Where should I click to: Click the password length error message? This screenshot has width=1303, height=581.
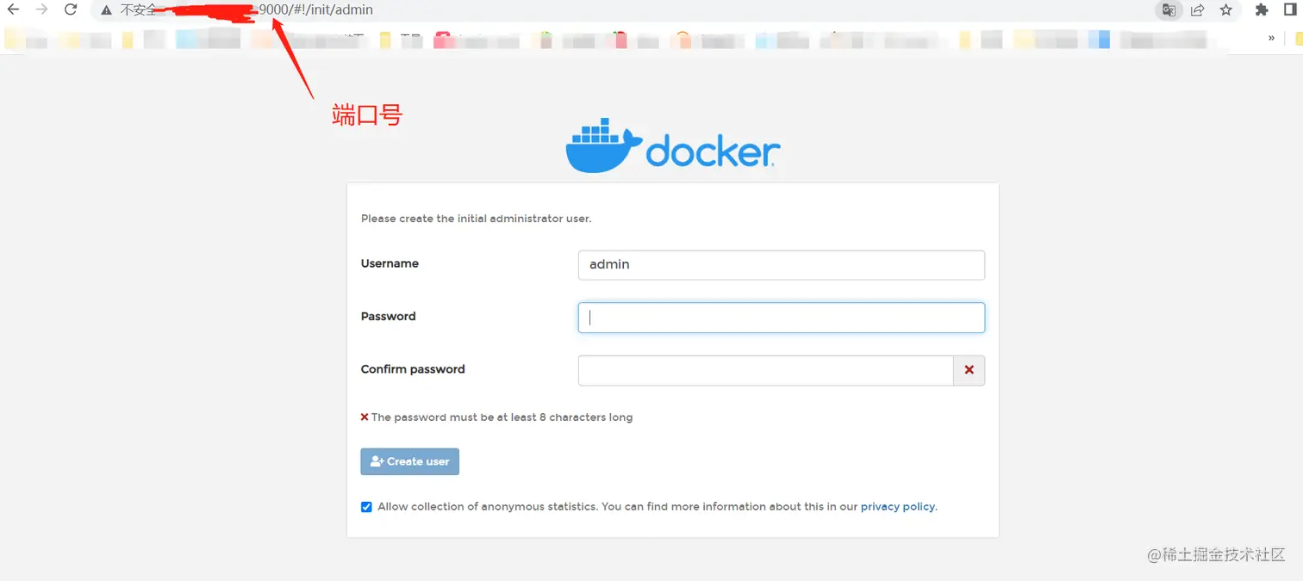click(496, 417)
